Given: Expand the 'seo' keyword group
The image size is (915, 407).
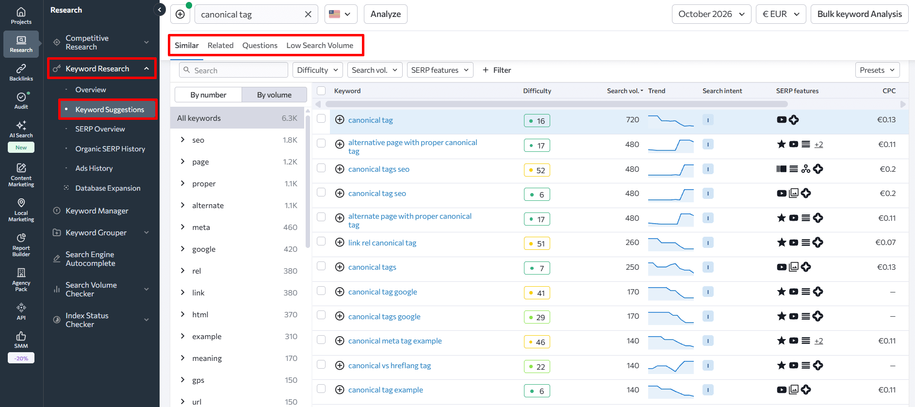Looking at the screenshot, I should [182, 140].
